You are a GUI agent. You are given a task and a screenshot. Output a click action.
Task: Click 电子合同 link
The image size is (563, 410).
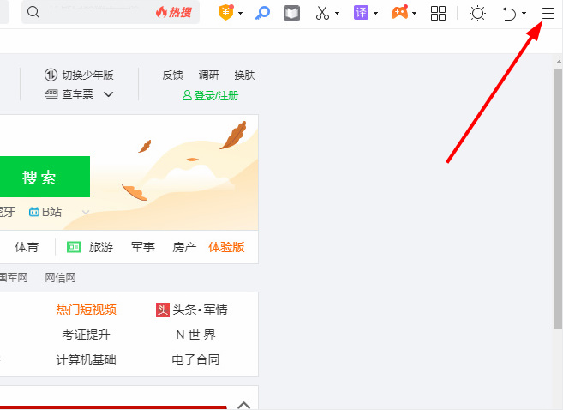[x=195, y=359]
